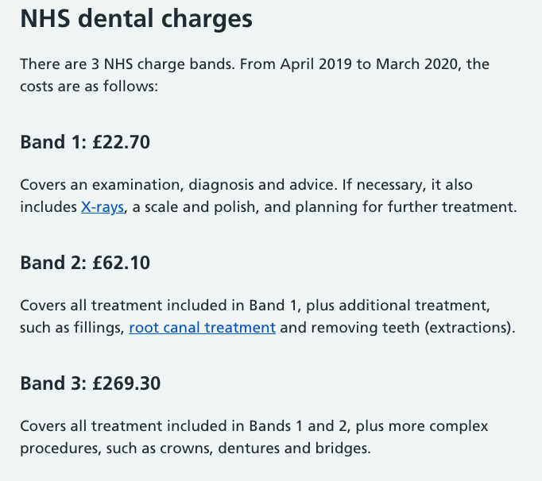Open the X-rays link

click(103, 207)
